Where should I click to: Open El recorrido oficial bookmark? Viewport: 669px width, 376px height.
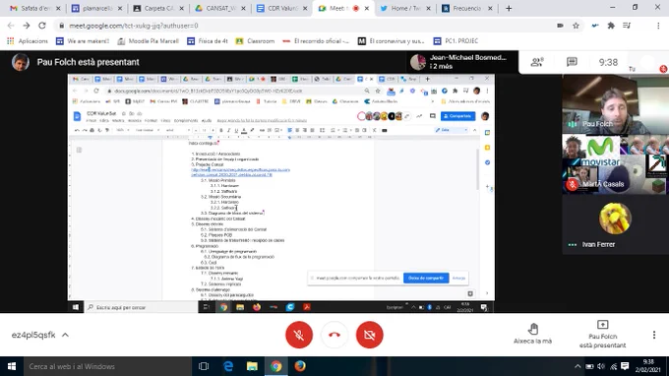click(316, 41)
